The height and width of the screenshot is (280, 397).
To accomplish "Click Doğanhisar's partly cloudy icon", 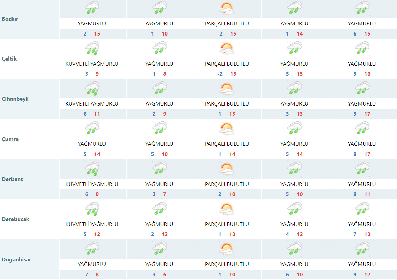I will coord(227,249).
